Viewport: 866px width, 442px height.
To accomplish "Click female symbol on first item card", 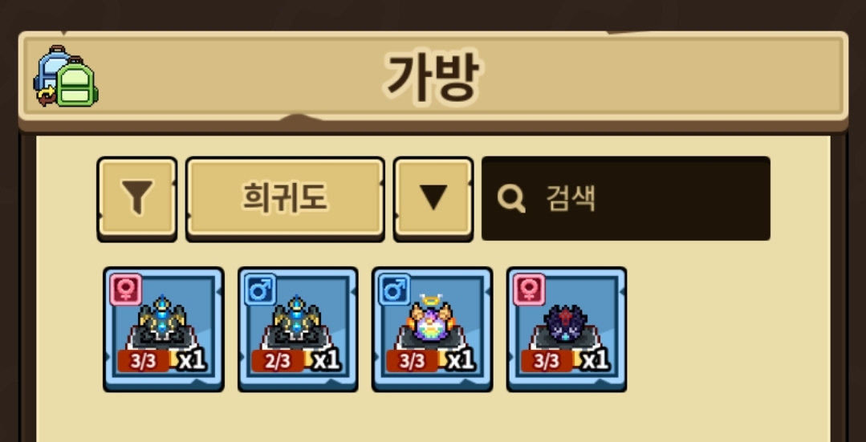I will click(127, 290).
